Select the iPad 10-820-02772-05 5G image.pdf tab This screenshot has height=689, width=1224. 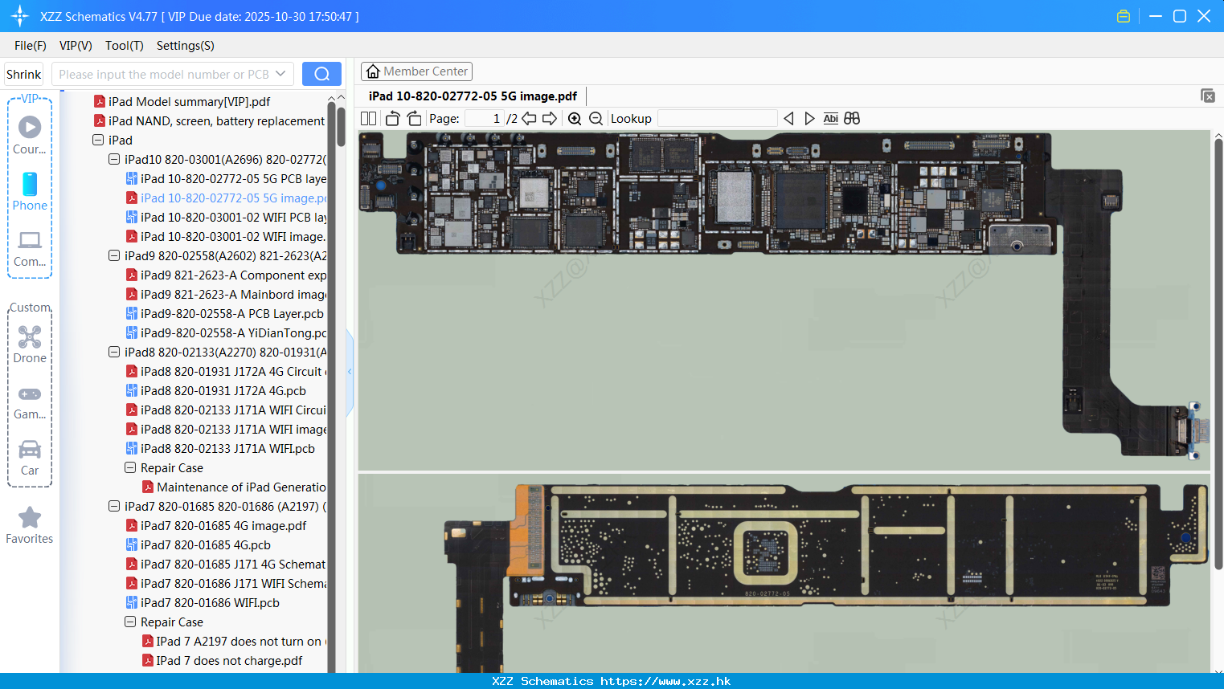click(473, 96)
